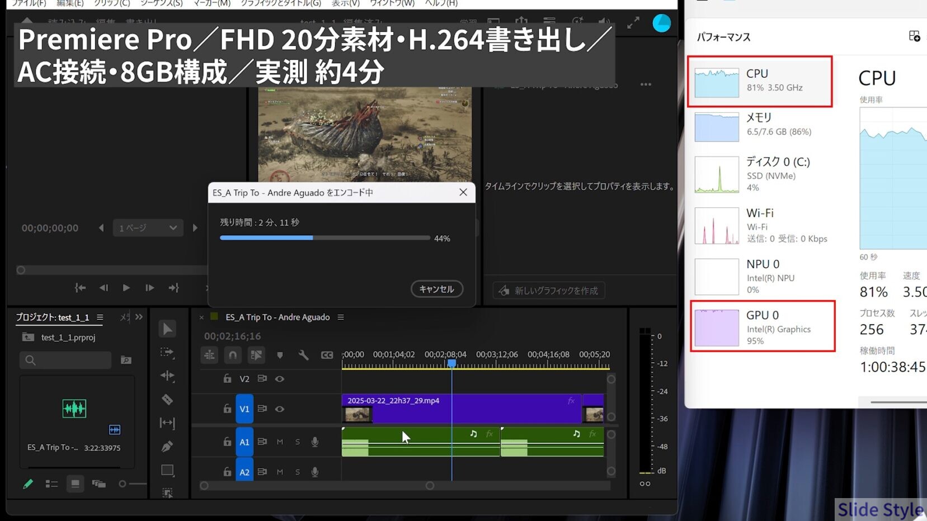Open the three-dots menu in properties panel
The image size is (927, 521).
(x=646, y=84)
